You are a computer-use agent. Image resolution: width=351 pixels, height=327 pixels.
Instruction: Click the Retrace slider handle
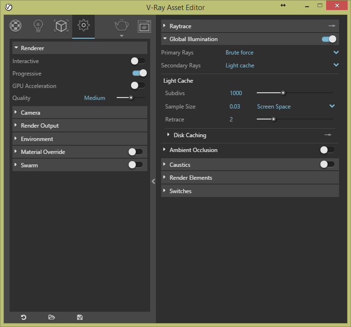coord(274,119)
